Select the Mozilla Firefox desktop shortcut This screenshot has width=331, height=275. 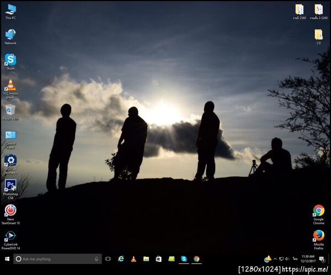[318, 240]
